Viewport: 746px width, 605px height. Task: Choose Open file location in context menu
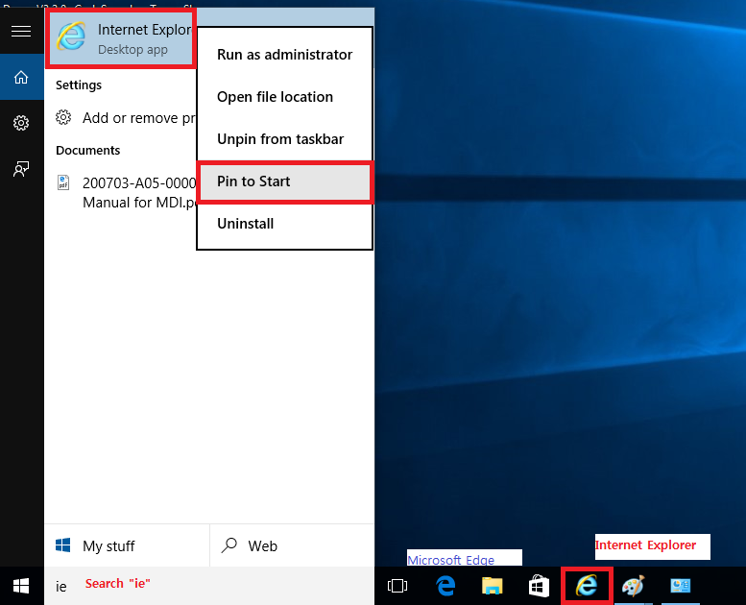coord(275,97)
